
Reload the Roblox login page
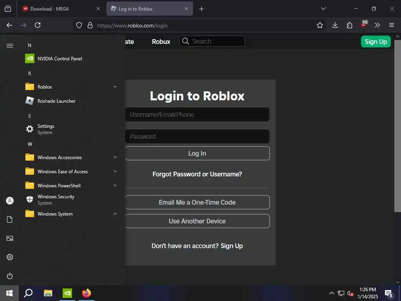click(38, 25)
